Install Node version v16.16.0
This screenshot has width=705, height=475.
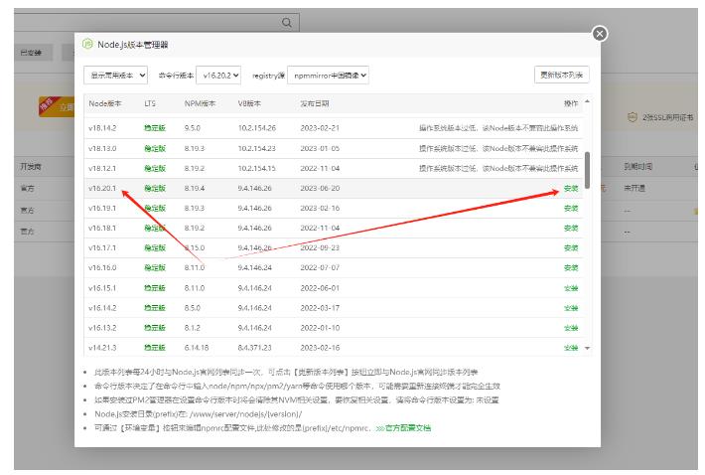571,267
